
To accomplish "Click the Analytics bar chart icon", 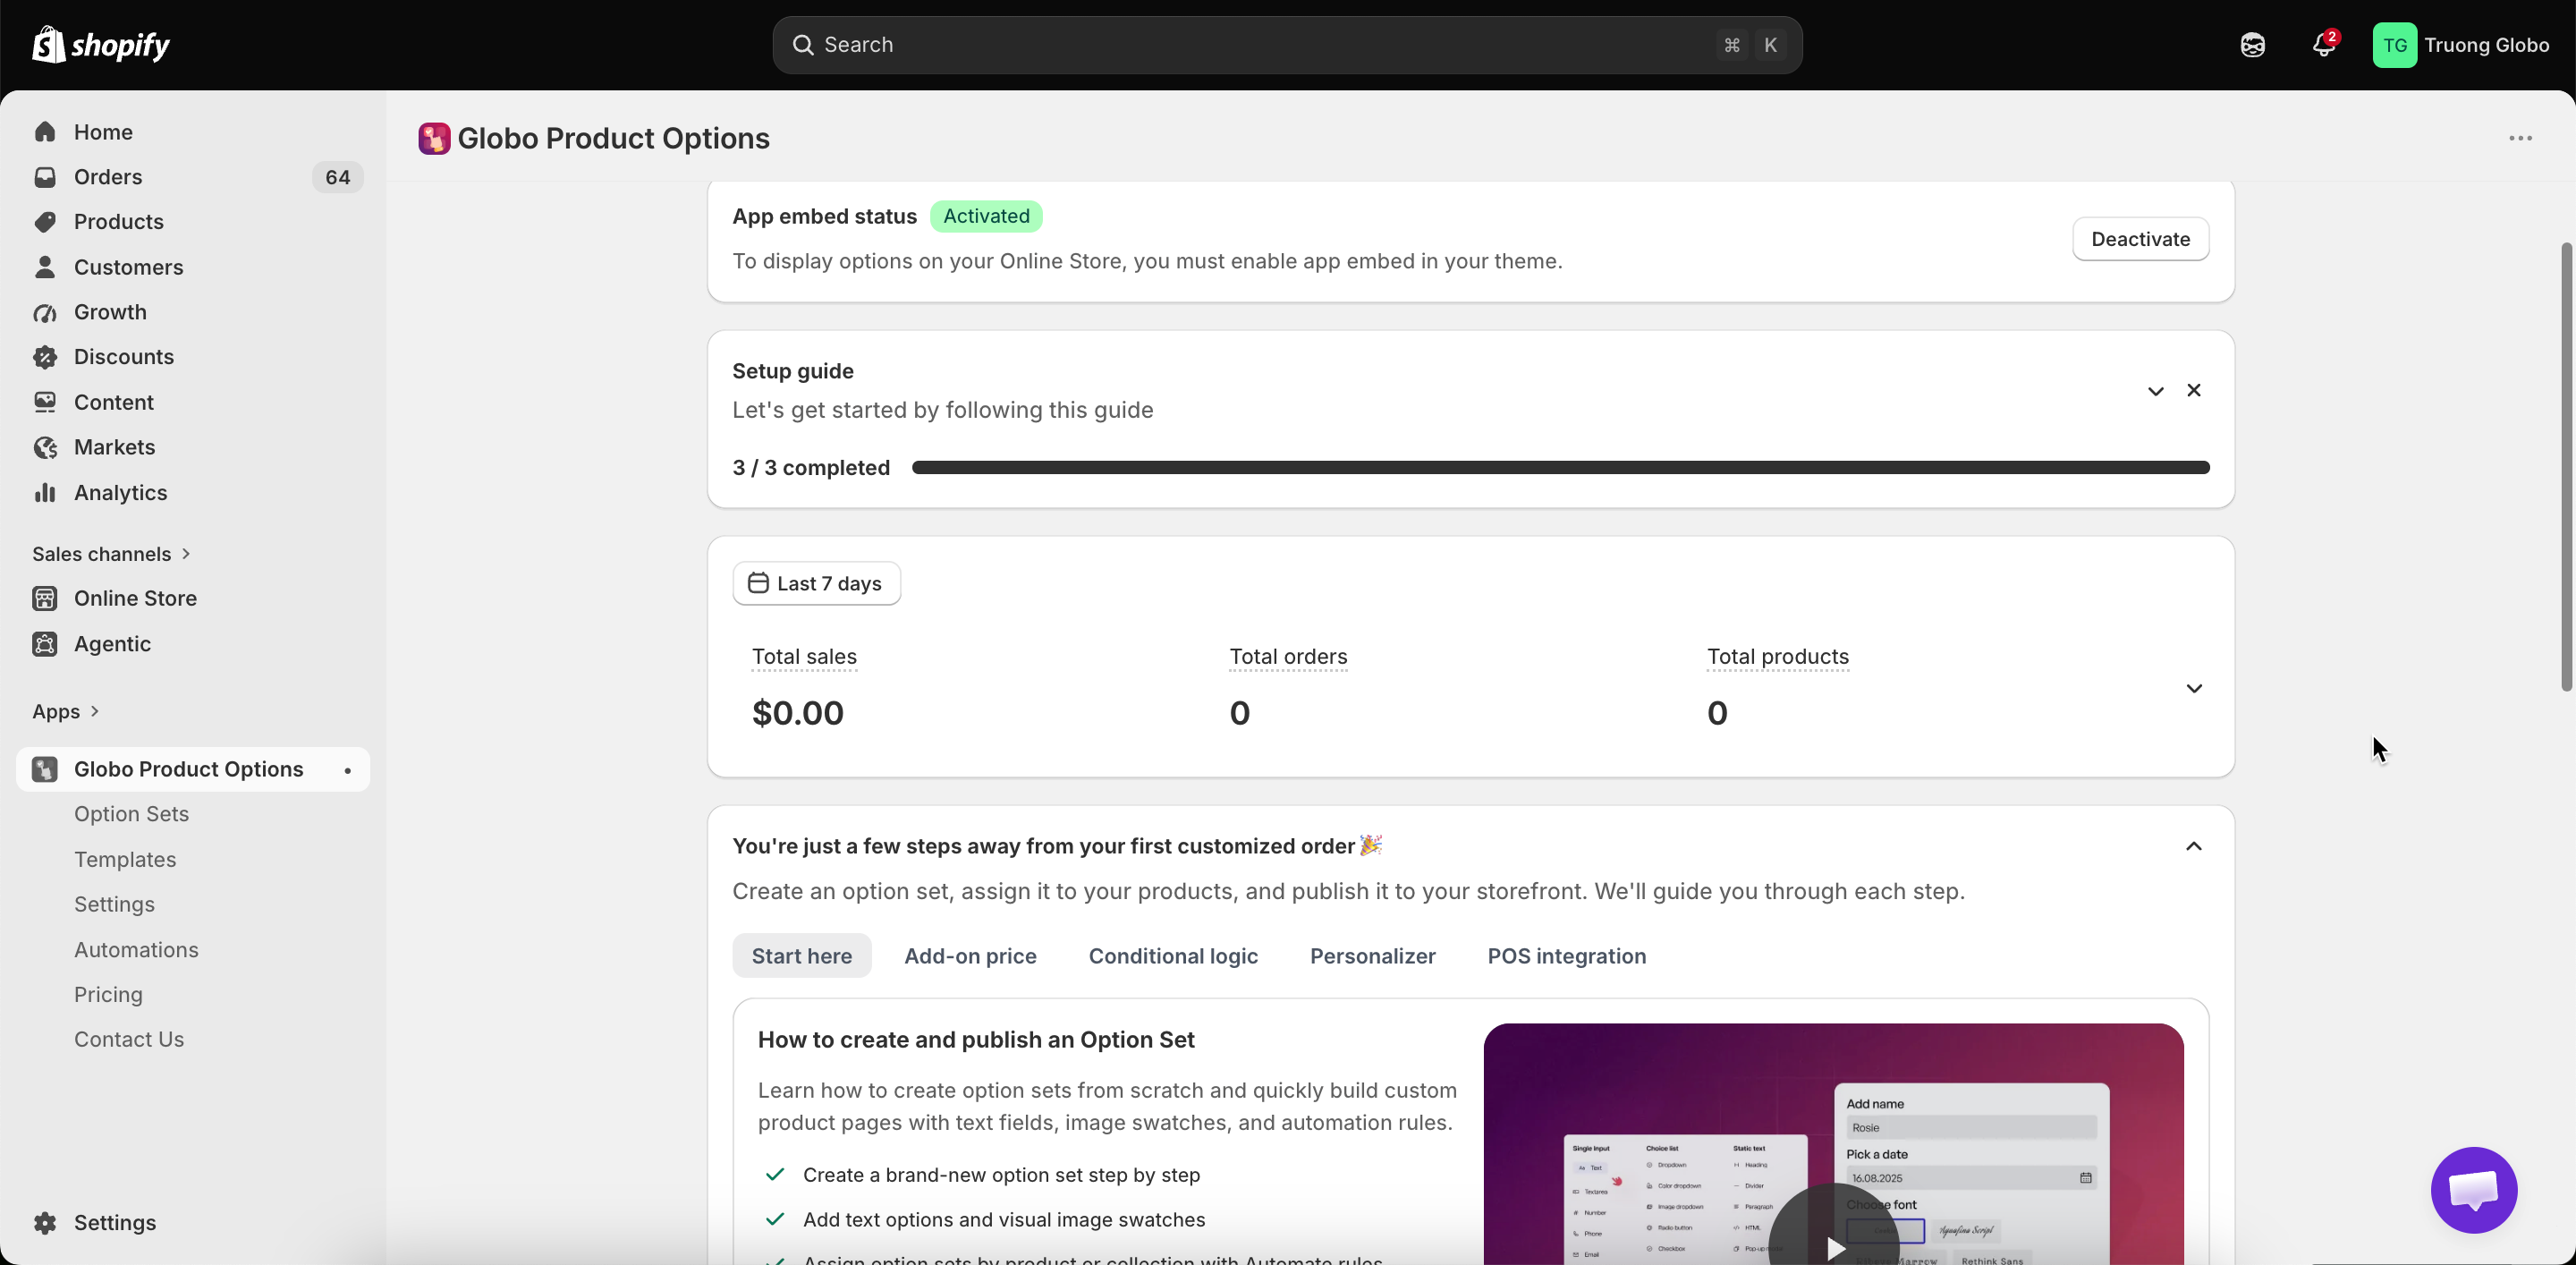I will coord(45,493).
